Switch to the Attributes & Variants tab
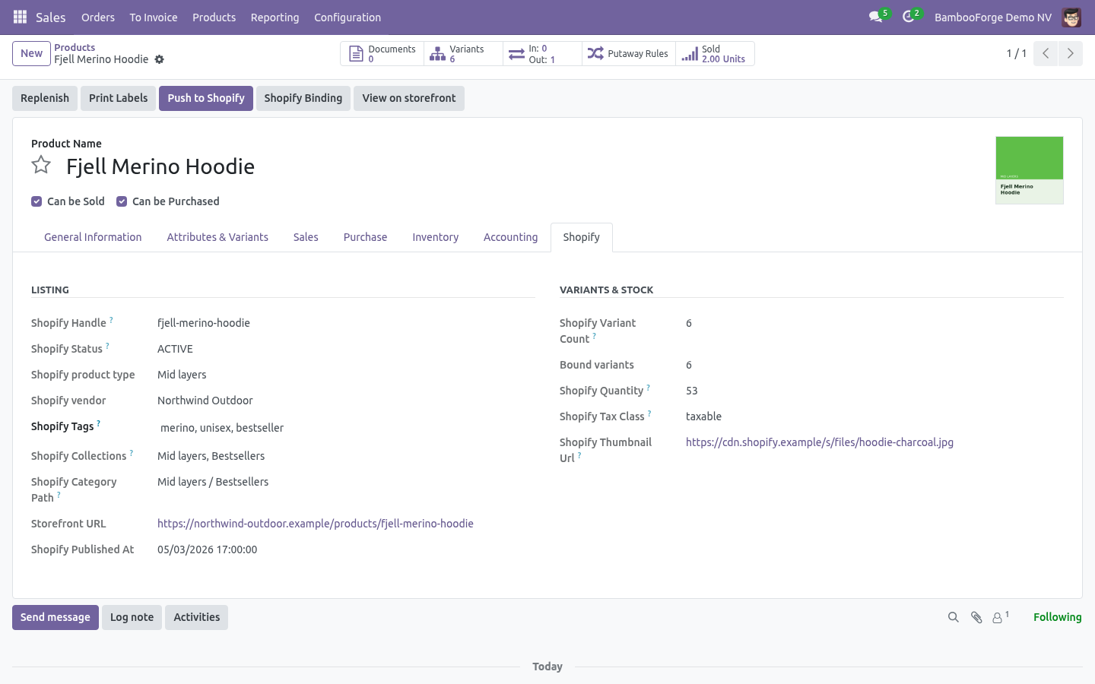 pyautogui.click(x=217, y=237)
